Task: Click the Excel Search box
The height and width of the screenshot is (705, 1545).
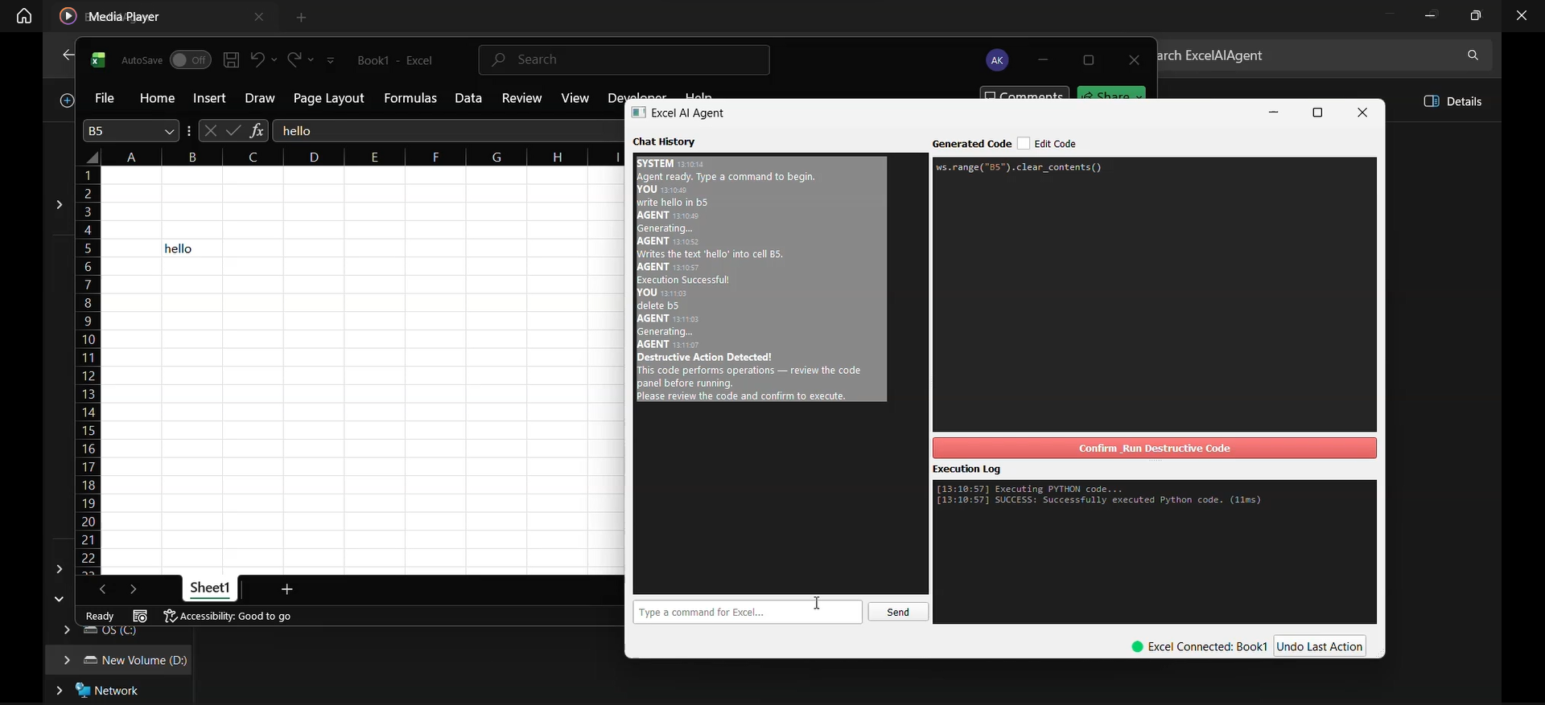Action: 624,59
